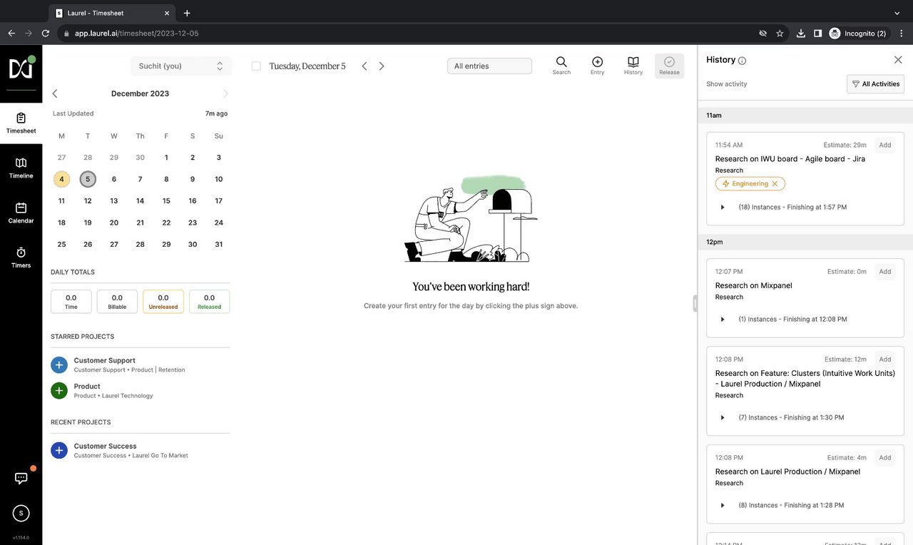Show the History info icon
Image resolution: width=913 pixels, height=545 pixels.
[742, 61]
